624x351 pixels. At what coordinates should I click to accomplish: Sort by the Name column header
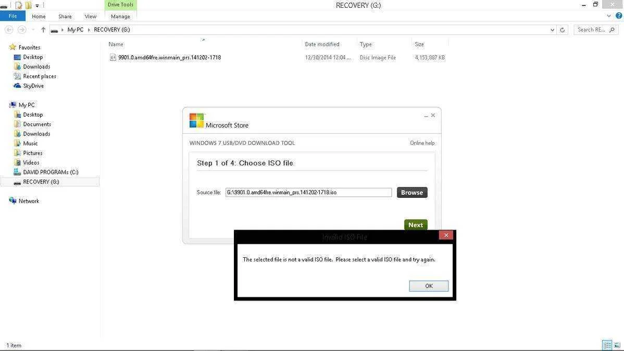(116, 44)
